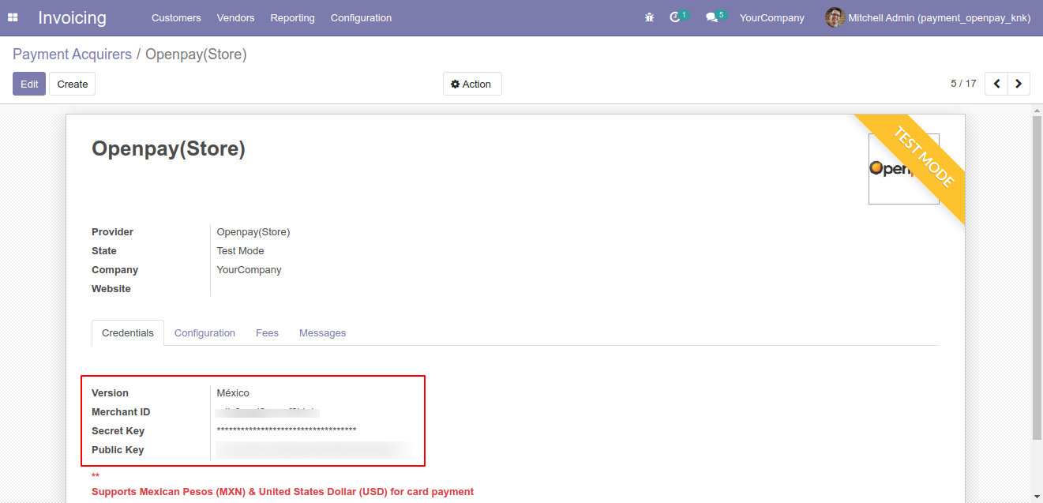Click the vertical scrollbar thumb
Screen dimensions: 1043x503
(x=1037, y=277)
